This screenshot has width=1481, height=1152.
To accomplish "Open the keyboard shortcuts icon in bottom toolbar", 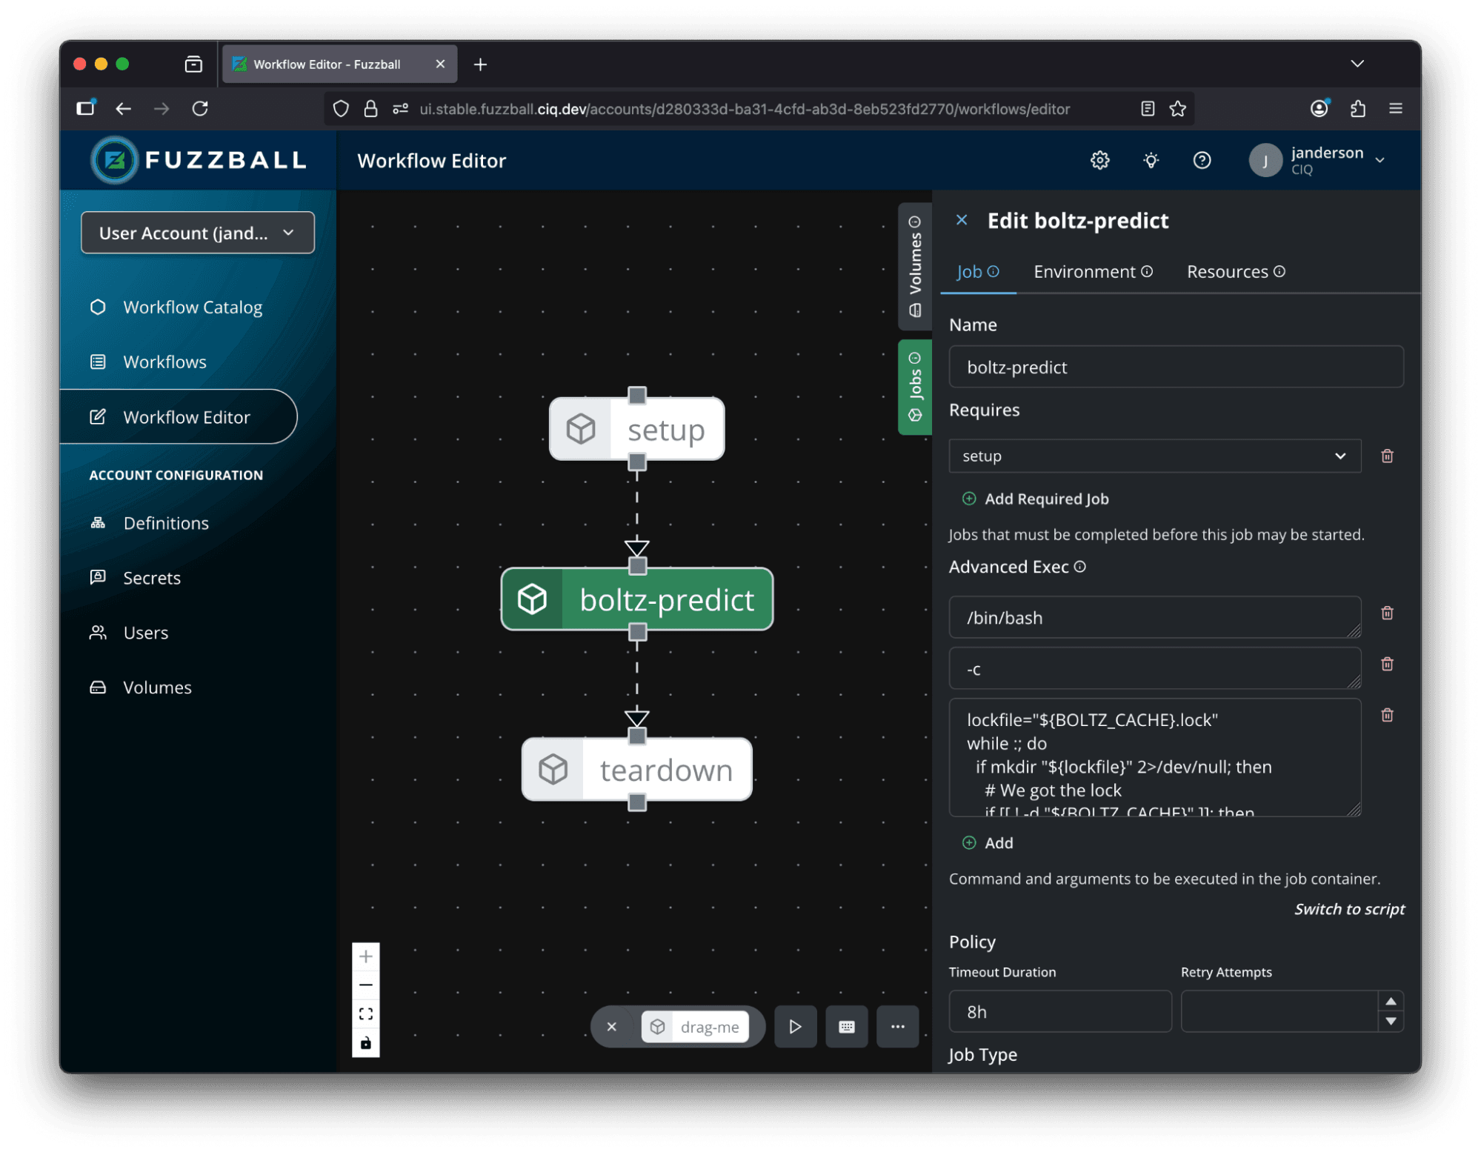I will (846, 1027).
